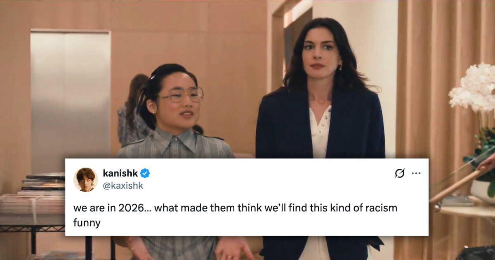Open the three-dot more options menu
The image size is (495, 260).
pyautogui.click(x=416, y=173)
